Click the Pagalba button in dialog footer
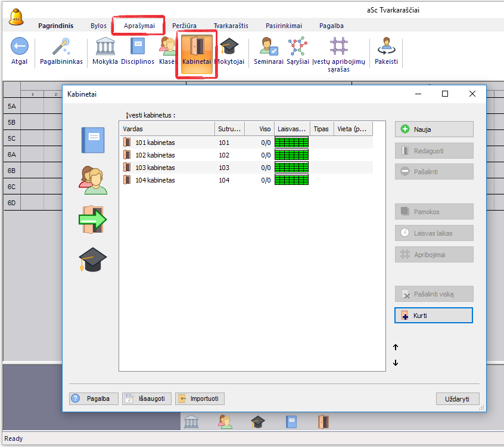504x448 pixels. [94, 398]
